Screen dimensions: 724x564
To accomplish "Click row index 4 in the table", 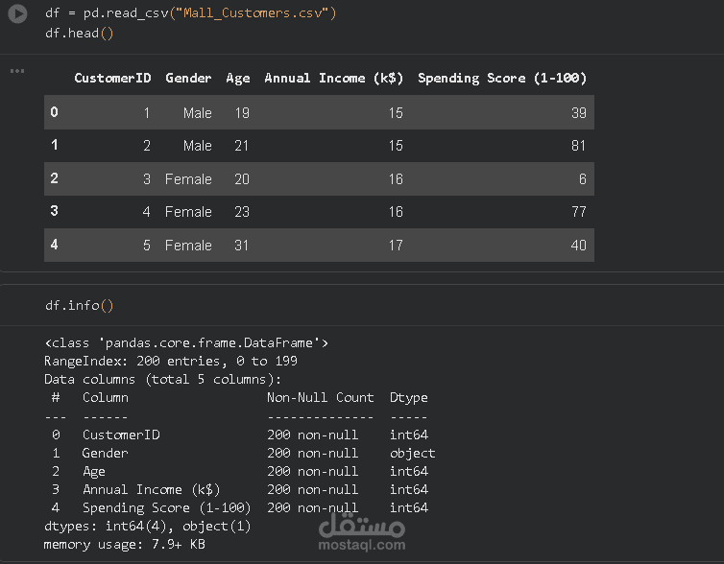I will (55, 245).
